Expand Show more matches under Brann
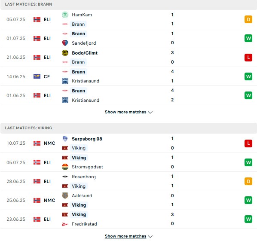The height and width of the screenshot is (241, 257). pos(125,112)
